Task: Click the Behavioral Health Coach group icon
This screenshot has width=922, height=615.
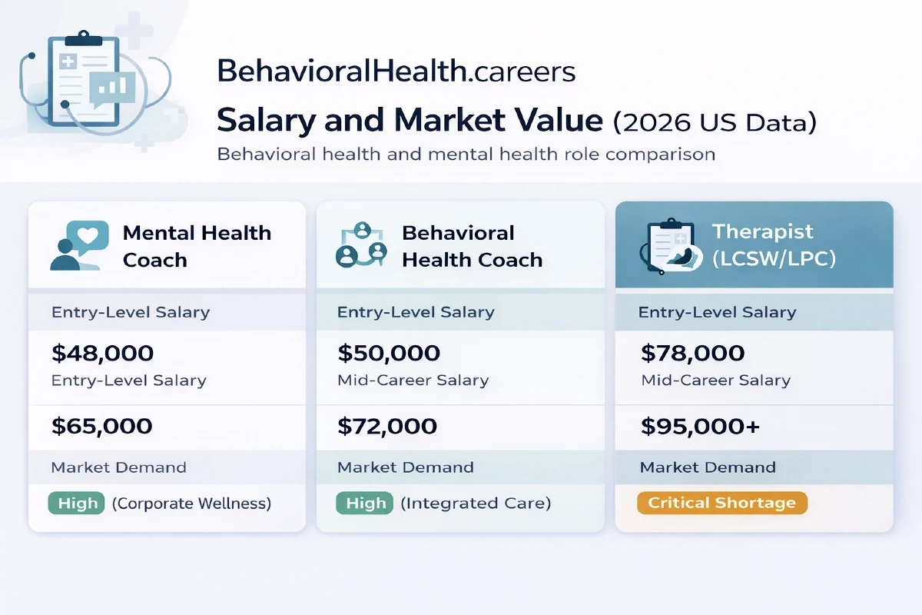Action: pos(361,246)
